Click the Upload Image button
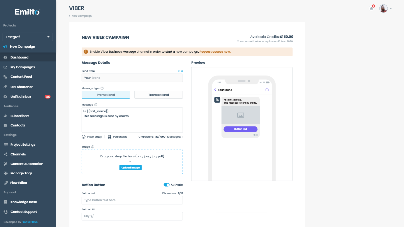This screenshot has height=227, width=404. pos(130,168)
